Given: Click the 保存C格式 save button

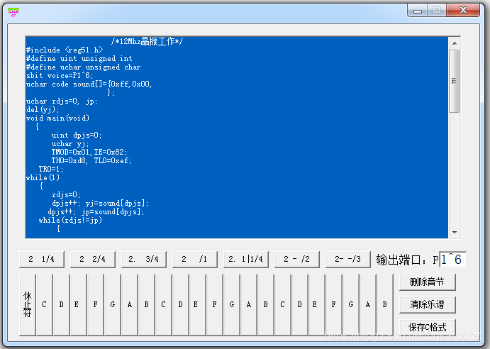Looking at the screenshot, I should coord(427,327).
